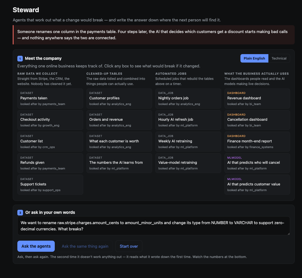Switch to Plain English mode

[254, 58]
